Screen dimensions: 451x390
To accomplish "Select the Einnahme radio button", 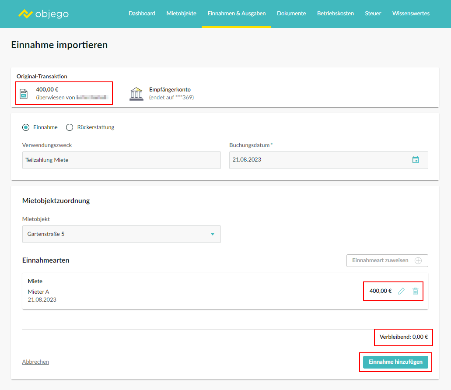I will point(26,127).
